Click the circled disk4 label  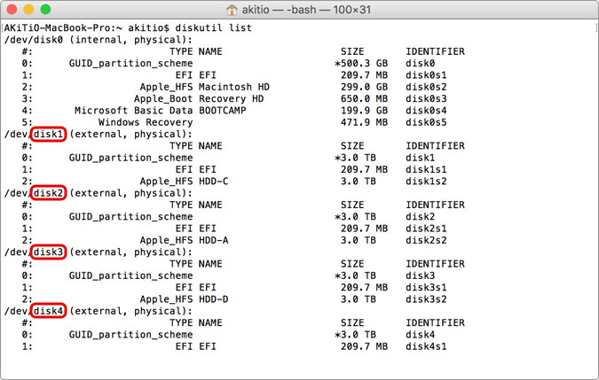click(50, 311)
